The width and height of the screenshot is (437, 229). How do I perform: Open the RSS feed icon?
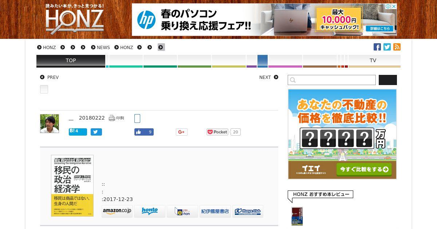pyautogui.click(x=397, y=47)
